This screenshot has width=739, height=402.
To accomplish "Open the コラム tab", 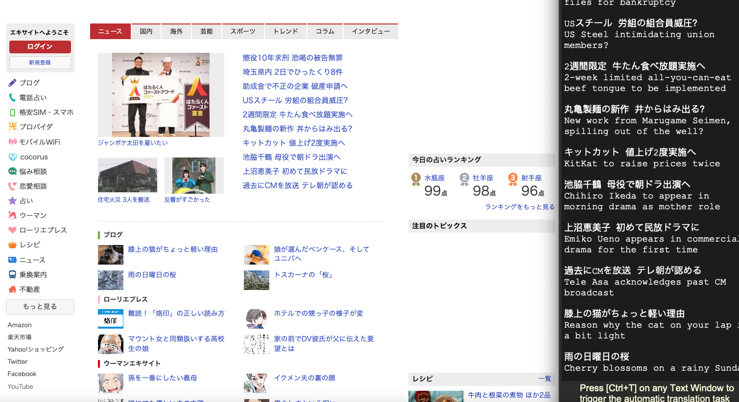I will click(325, 31).
